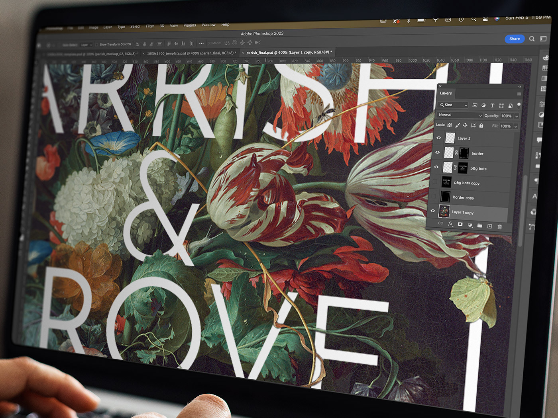Show the p&g bots copy layer
Screen dimensions: 558x418
(435, 182)
